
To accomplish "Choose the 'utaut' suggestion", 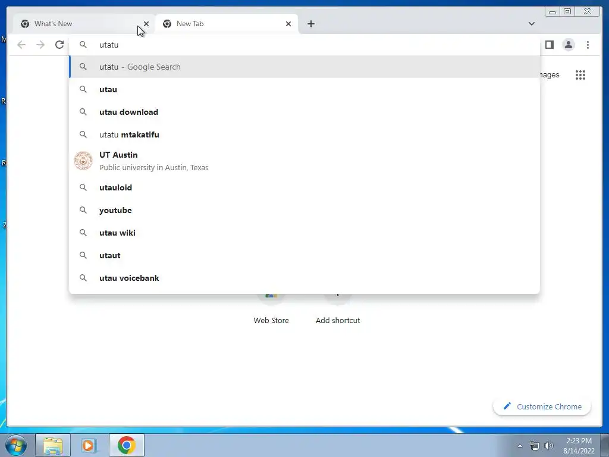I will [x=304, y=255].
